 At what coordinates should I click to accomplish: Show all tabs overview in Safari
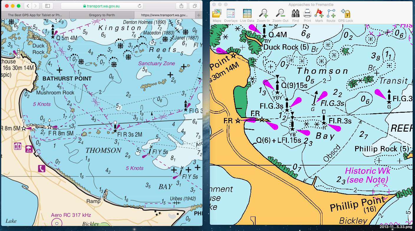coord(195,6)
